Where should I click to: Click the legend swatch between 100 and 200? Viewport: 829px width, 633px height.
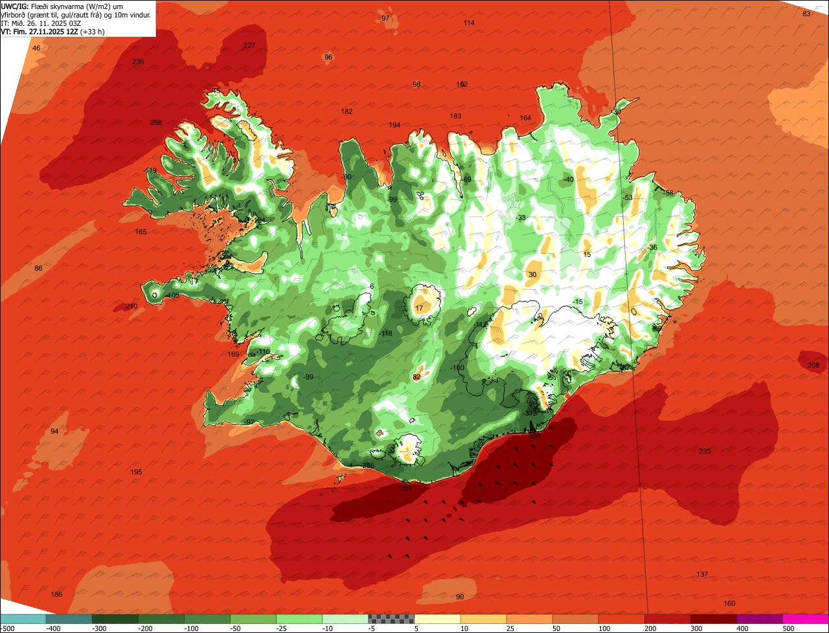point(620,619)
